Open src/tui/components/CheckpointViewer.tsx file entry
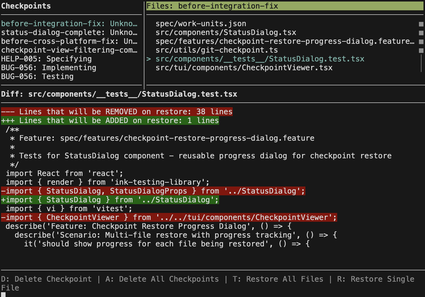Screen dimensions: 425x297 [x=244, y=68]
